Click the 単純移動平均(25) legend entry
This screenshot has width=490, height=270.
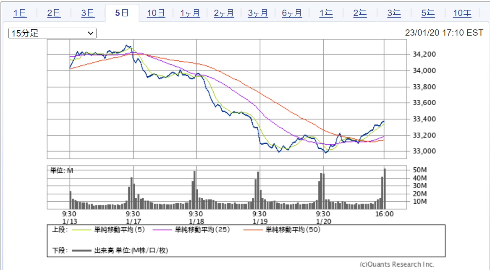202,230
